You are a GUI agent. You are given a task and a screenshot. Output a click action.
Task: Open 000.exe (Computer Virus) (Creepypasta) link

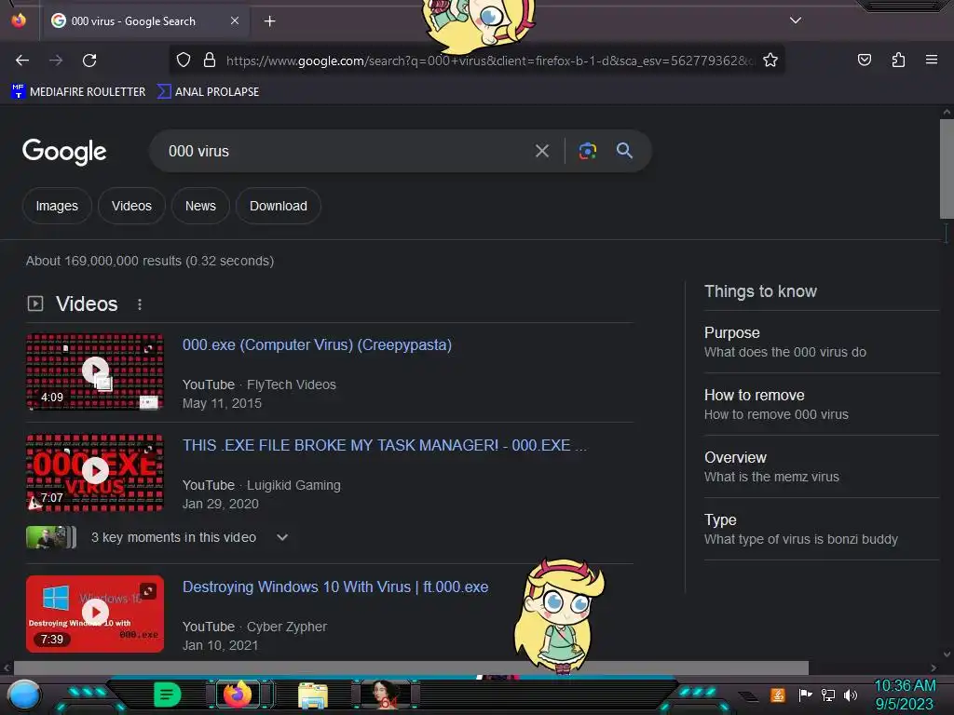(x=317, y=344)
